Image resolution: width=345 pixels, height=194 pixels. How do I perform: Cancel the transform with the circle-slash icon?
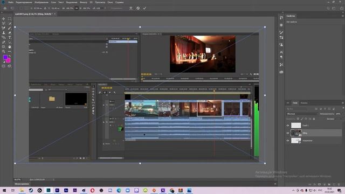[x=138, y=8]
